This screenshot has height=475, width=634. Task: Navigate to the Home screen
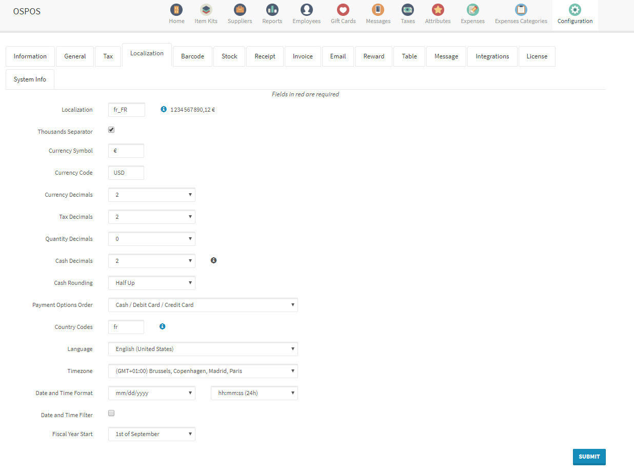click(176, 14)
